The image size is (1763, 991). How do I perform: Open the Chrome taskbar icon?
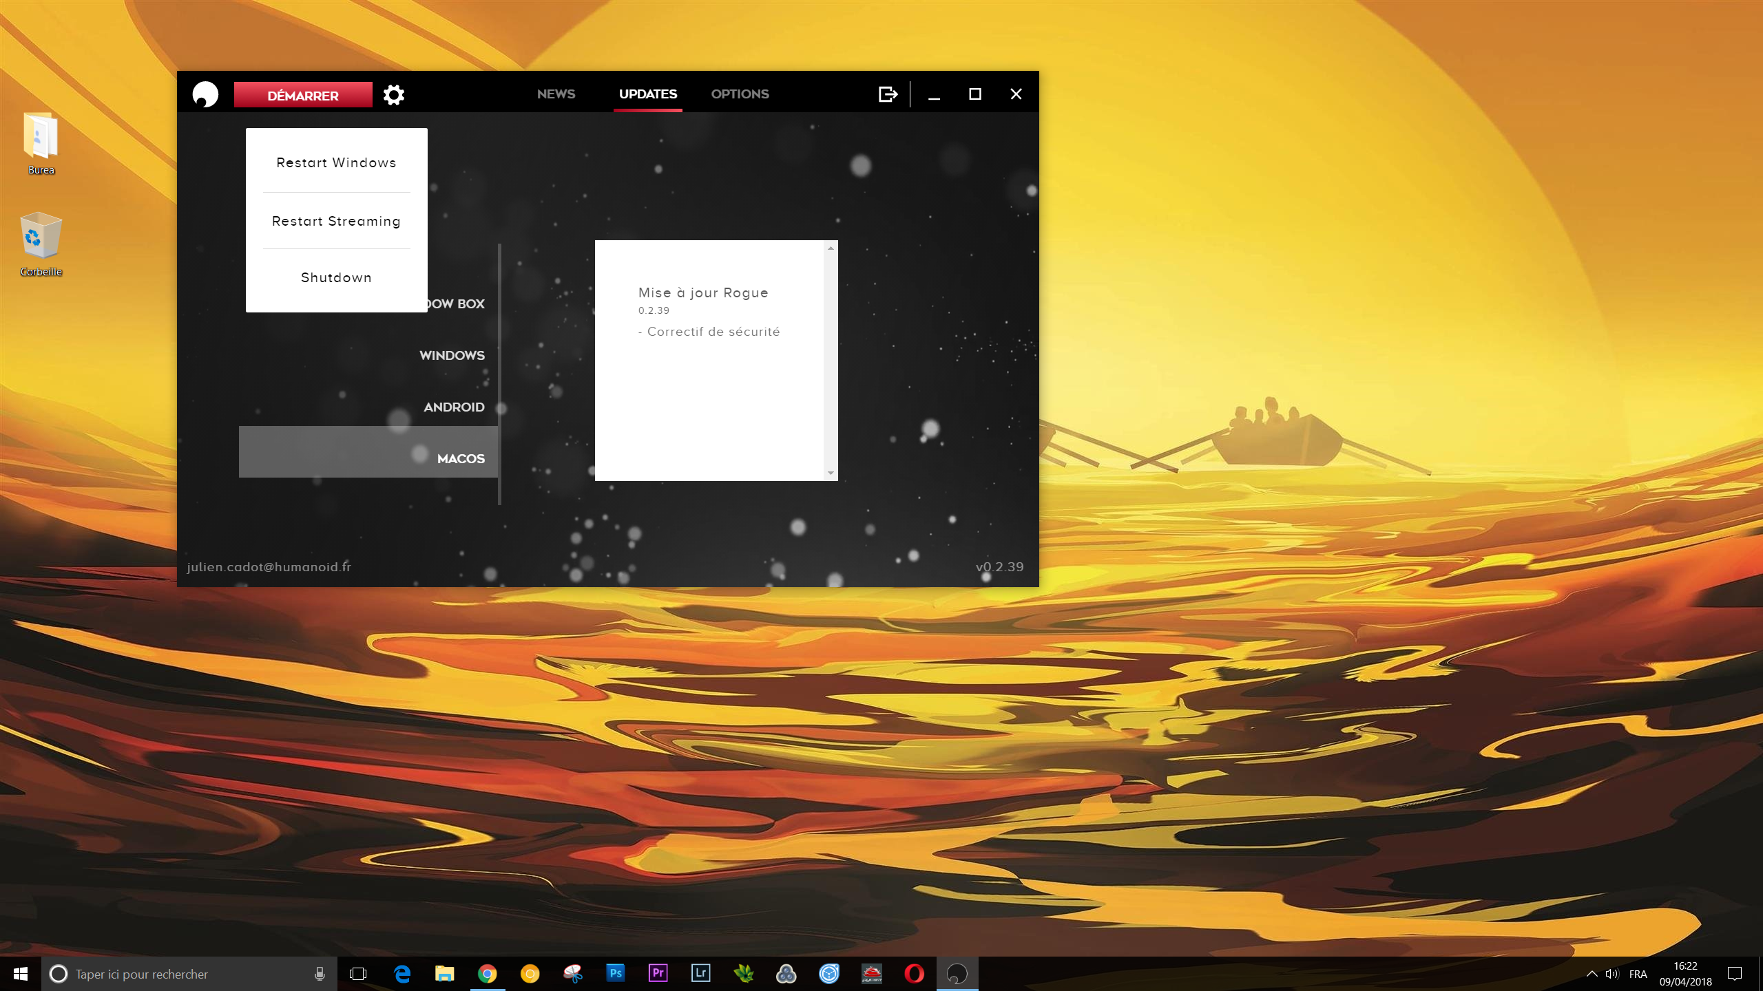coord(487,973)
